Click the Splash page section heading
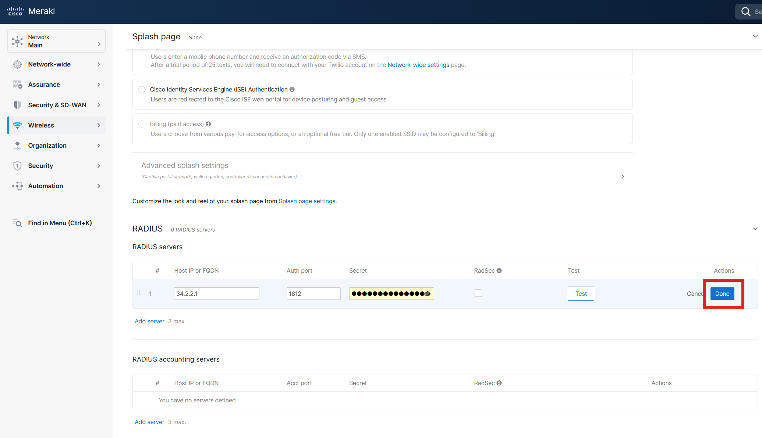 point(156,36)
